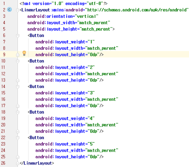Click the fold end marker on line 9

[x=17, y=55]
